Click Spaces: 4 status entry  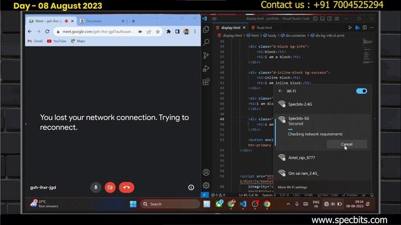(269, 195)
